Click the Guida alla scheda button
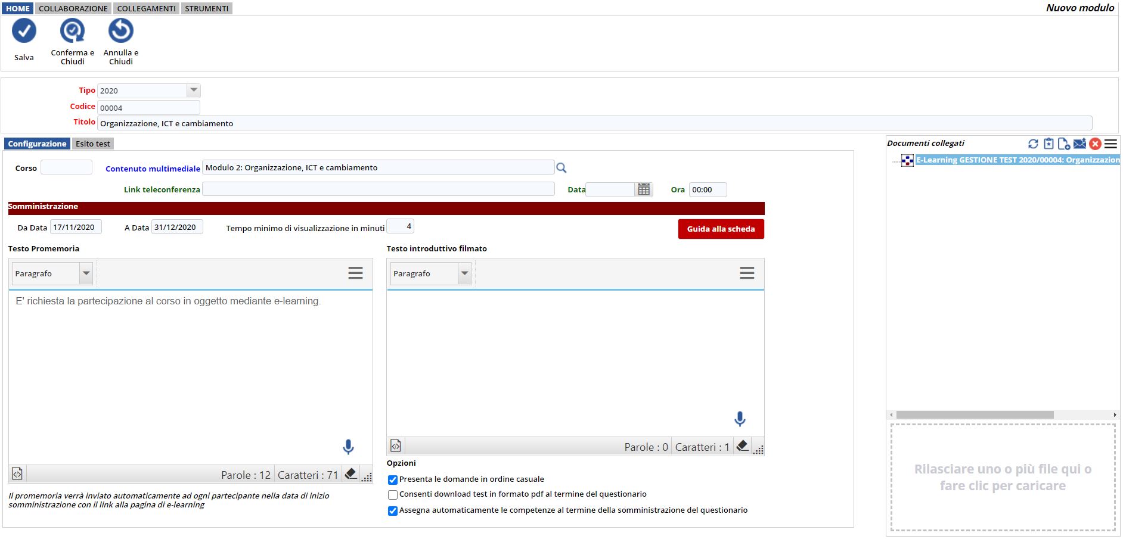 click(721, 229)
